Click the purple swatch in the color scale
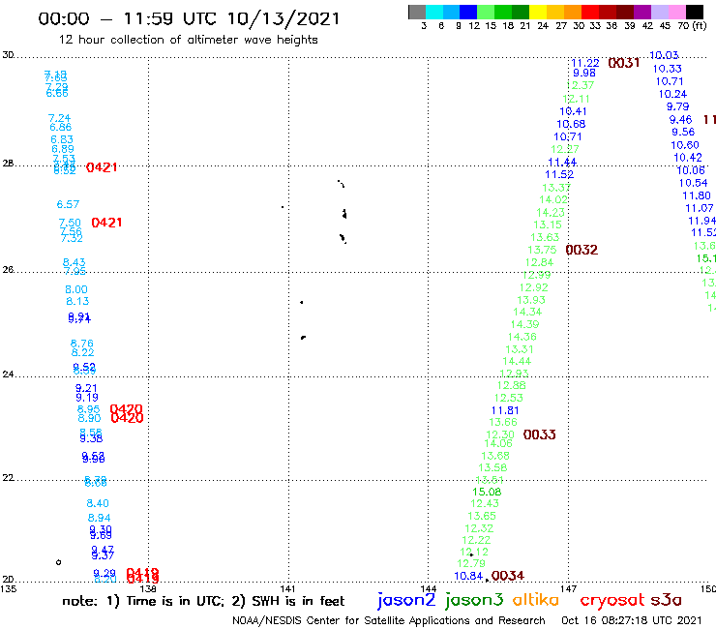The width and height of the screenshot is (716, 629). pyautogui.click(x=642, y=12)
